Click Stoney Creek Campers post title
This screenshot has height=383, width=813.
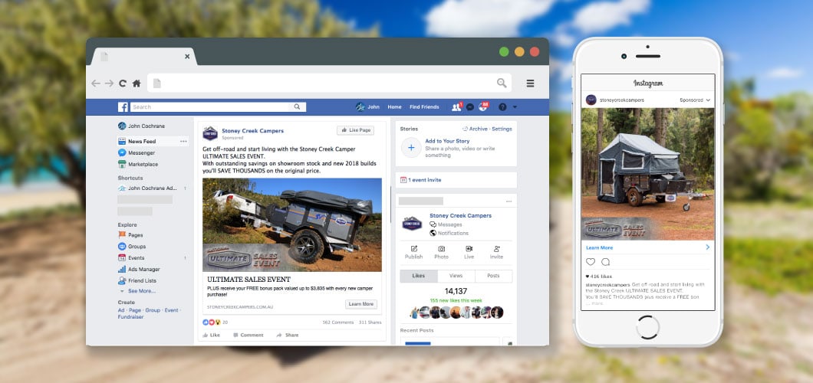(252, 131)
